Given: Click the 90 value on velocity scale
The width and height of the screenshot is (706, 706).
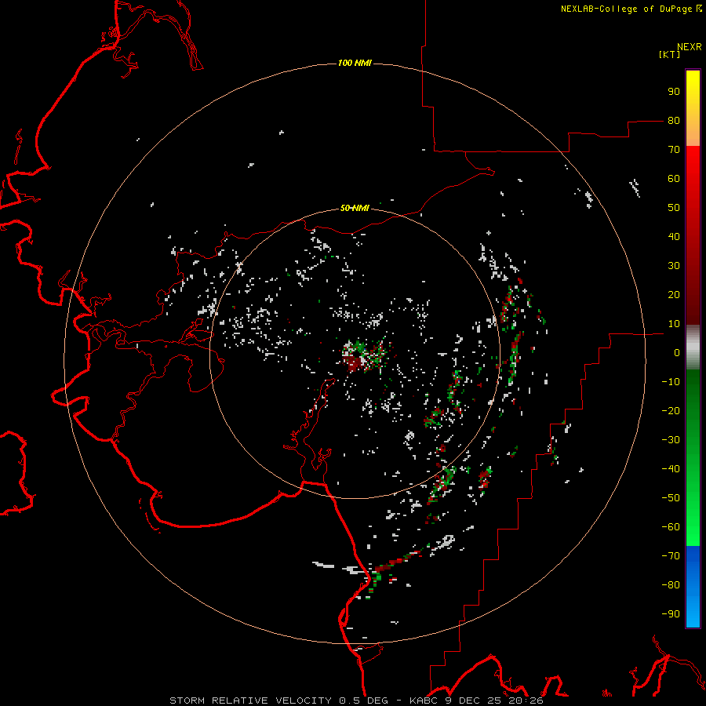Looking at the screenshot, I should pos(674,92).
